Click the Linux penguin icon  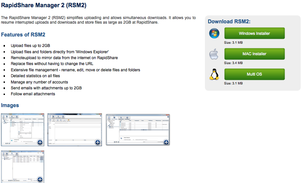(214, 74)
